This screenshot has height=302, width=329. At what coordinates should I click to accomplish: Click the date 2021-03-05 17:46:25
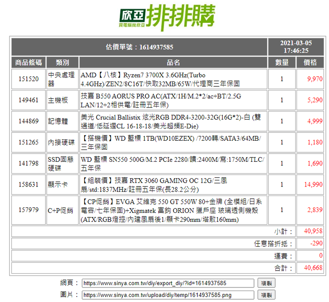(296, 47)
